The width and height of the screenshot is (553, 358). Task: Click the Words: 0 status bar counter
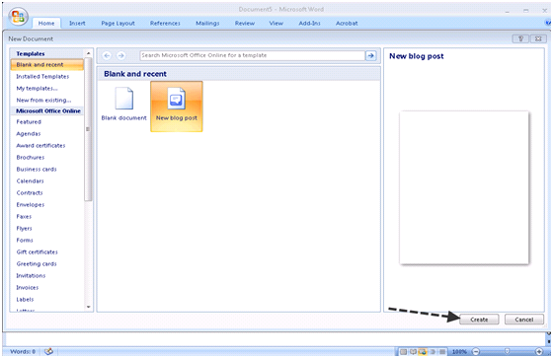point(23,352)
